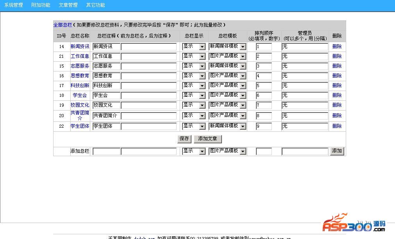Expand 总栏显示 dropdown for 共青团简介 row
Screen dimensions: 395x239
click(x=194, y=116)
